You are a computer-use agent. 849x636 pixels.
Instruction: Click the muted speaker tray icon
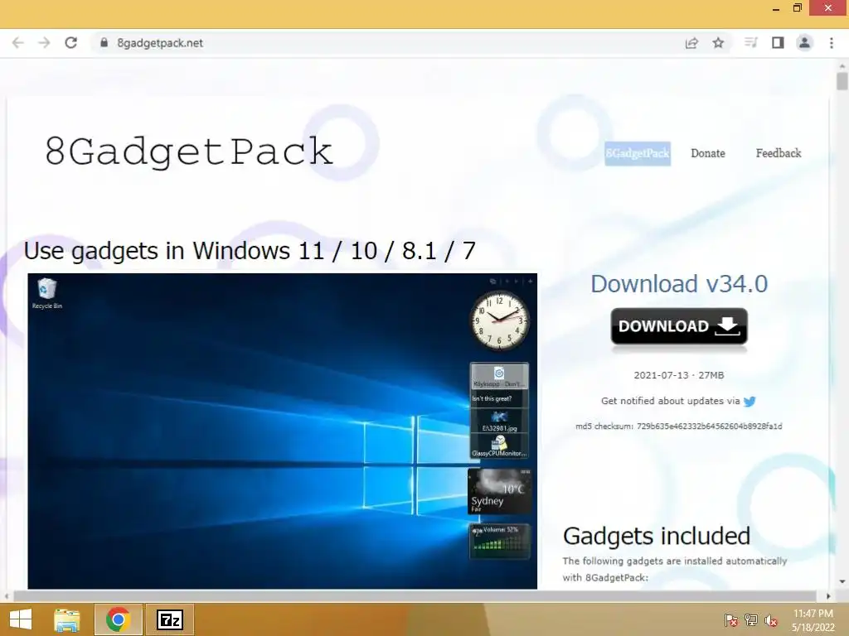[x=771, y=619]
